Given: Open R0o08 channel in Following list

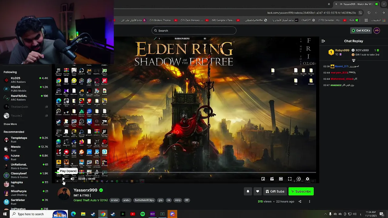Looking at the screenshot, I should coord(26,89).
